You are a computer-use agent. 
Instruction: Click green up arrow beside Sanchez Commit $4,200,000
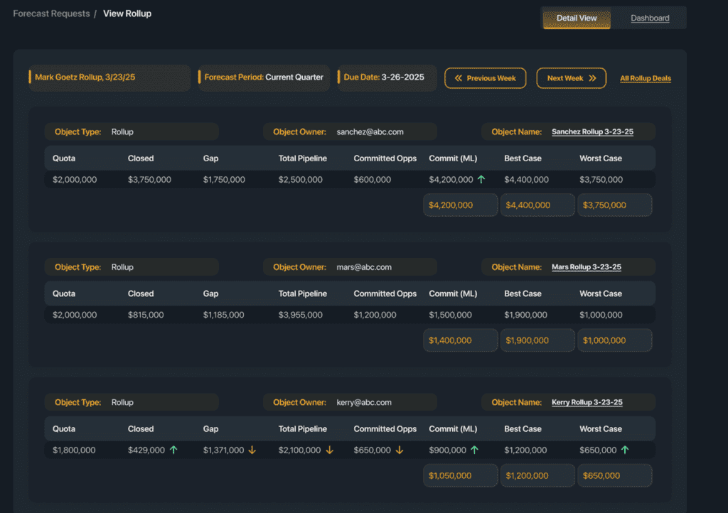tap(481, 180)
